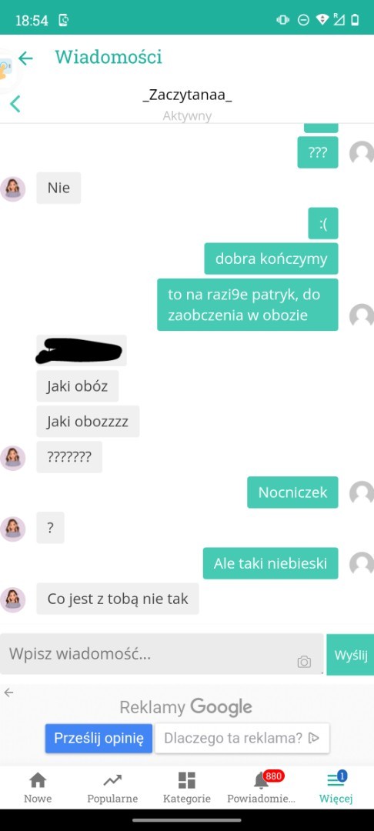The height and width of the screenshot is (831, 374).
Task: Click the Prześlij opinię button
Action: pyautogui.click(x=99, y=738)
